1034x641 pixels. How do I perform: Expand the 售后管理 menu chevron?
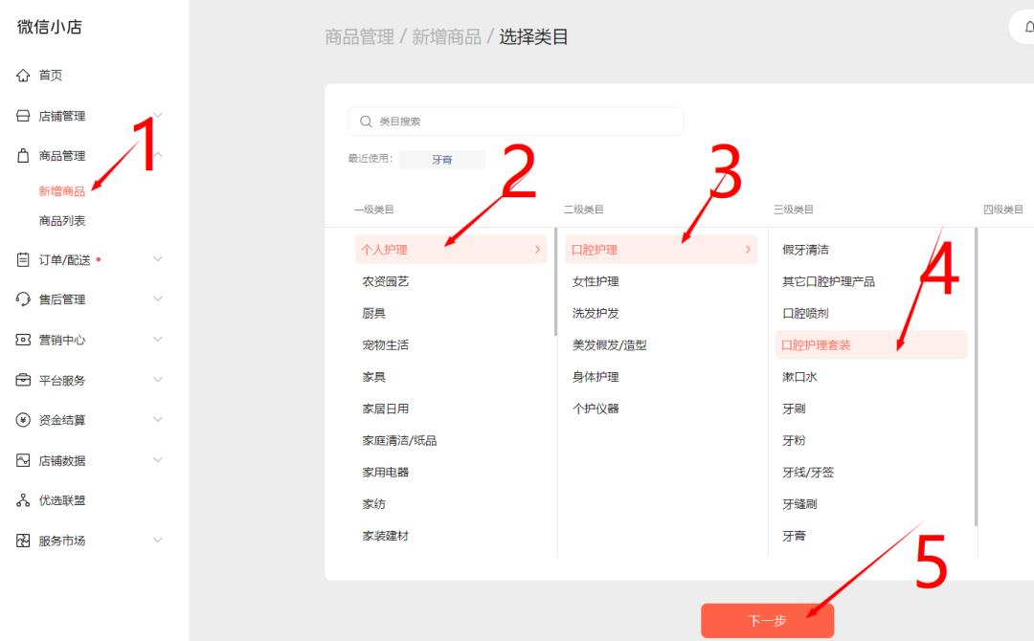(158, 298)
